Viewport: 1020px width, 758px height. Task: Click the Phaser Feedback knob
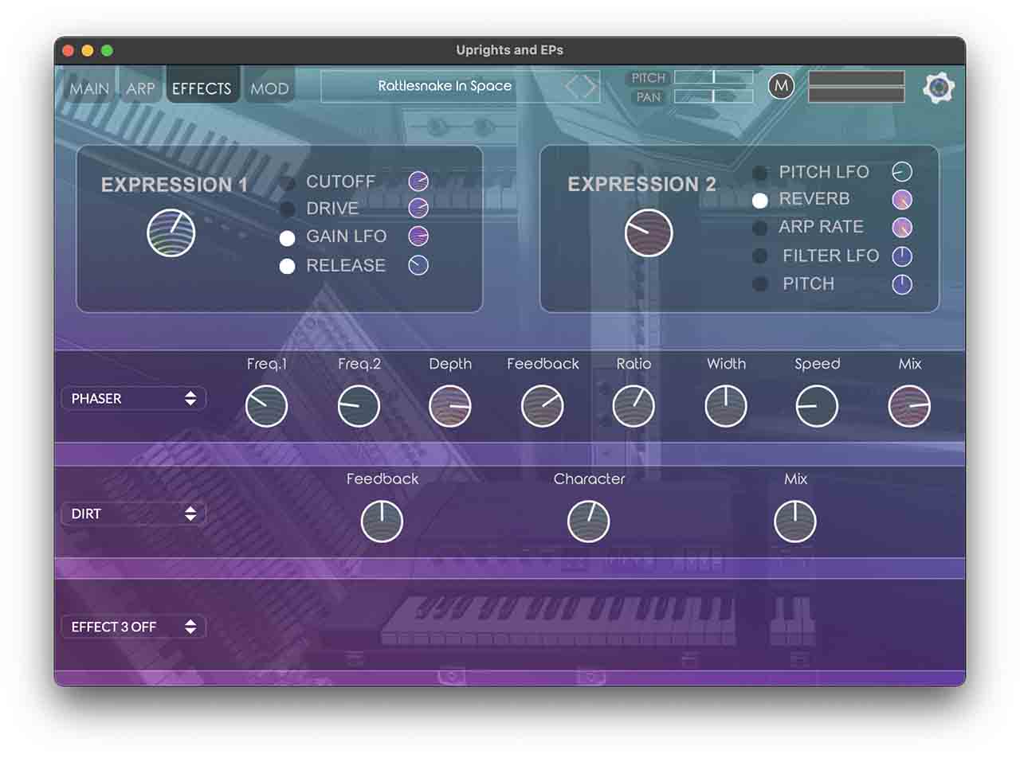click(543, 406)
